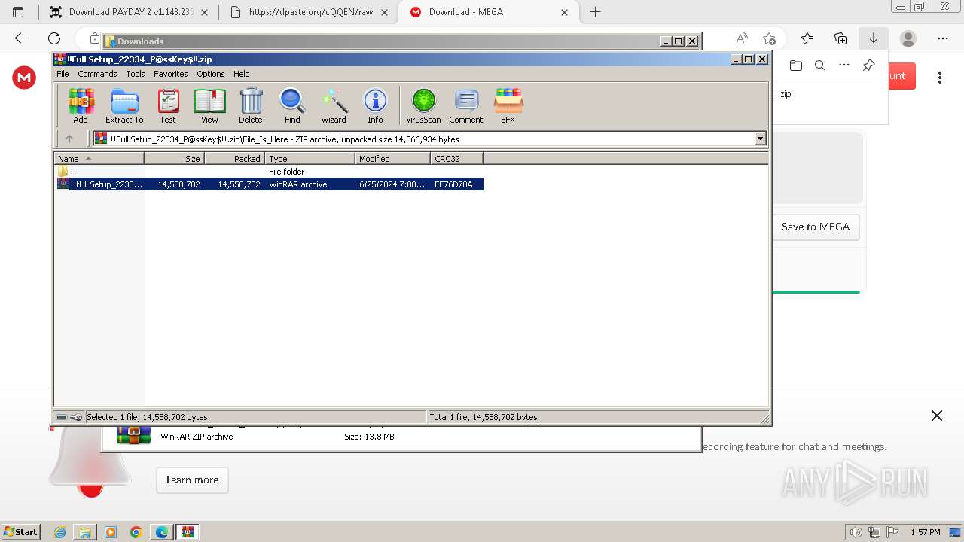
Task: Show archive Info
Action: [375, 105]
